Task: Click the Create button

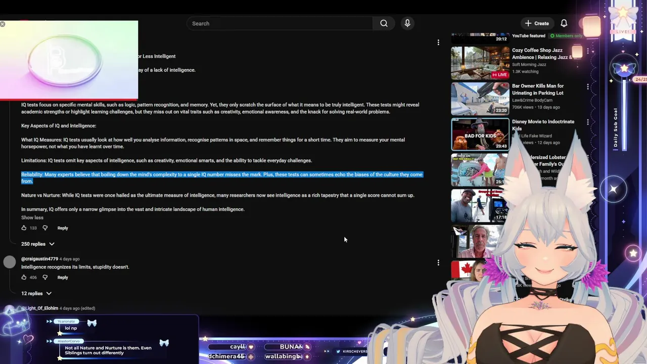Action: pos(537,23)
